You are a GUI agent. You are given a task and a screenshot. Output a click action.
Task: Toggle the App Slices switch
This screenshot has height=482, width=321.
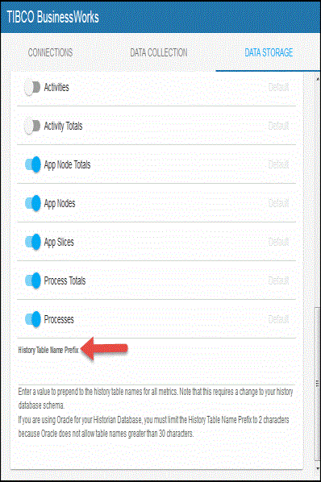(x=32, y=243)
